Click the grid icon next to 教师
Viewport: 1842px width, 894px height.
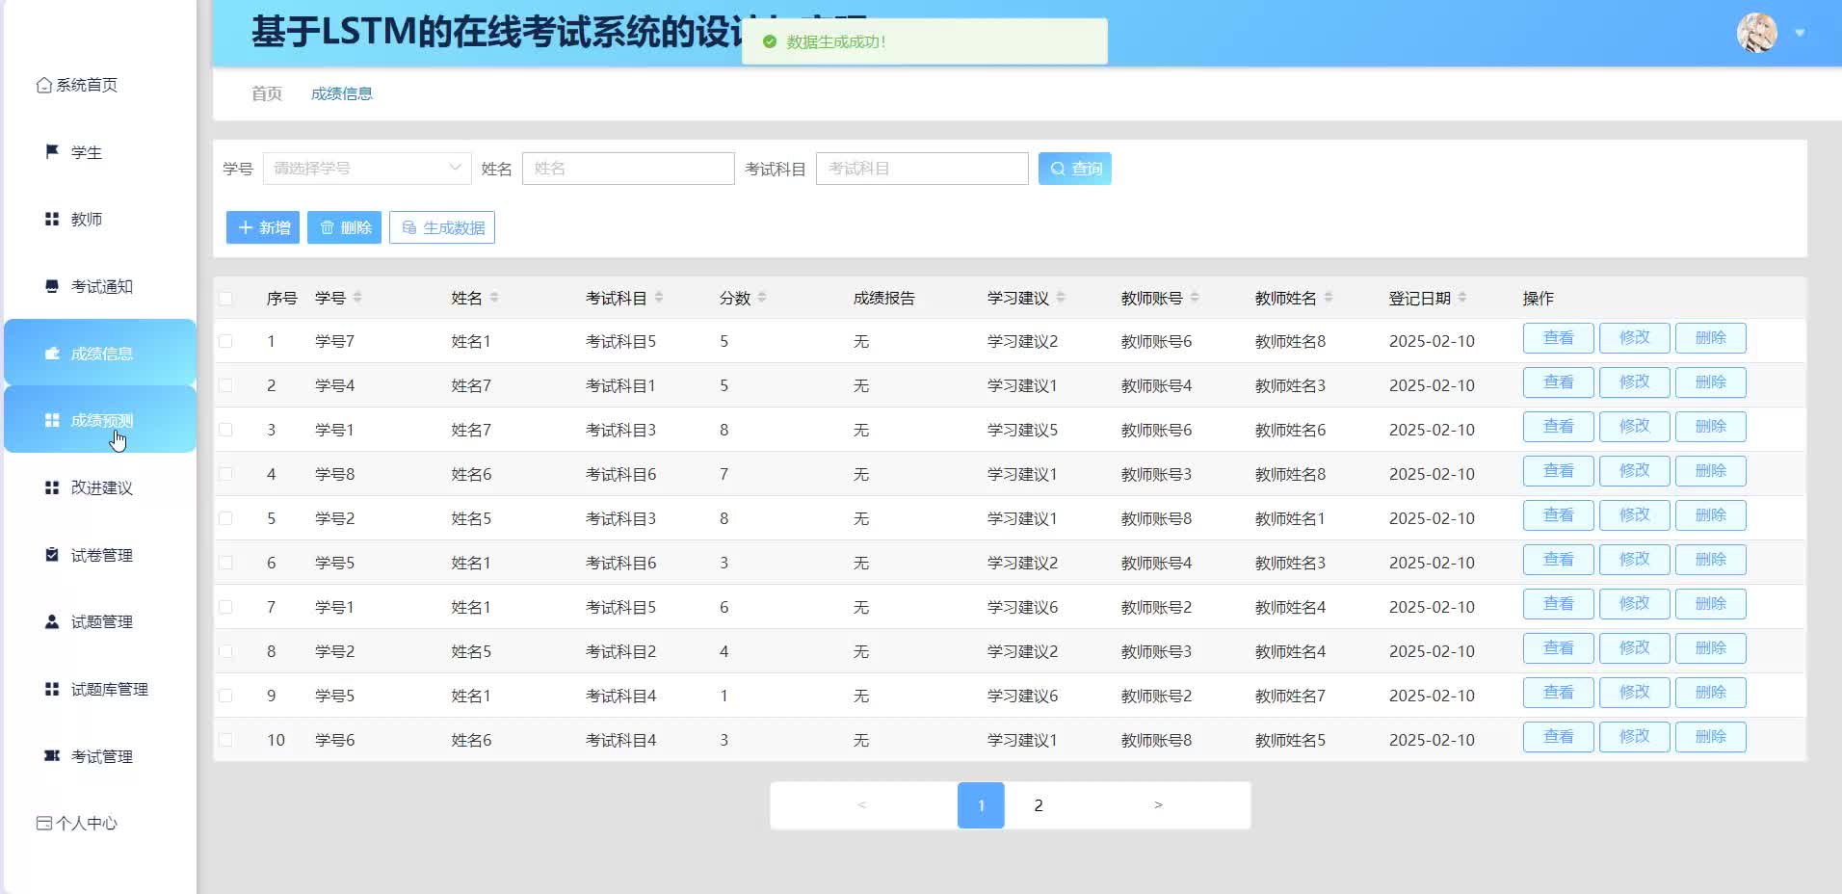[x=52, y=219]
